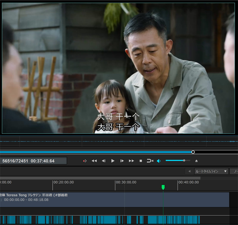Start playback with the play button

coord(113,161)
